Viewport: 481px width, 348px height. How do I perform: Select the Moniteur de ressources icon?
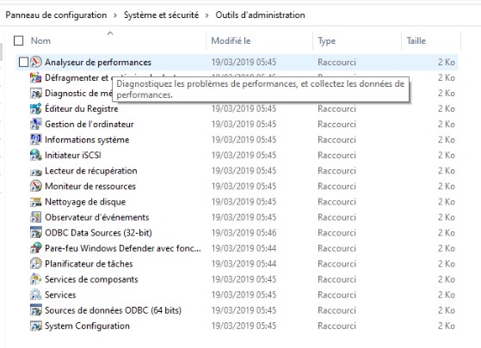36,186
